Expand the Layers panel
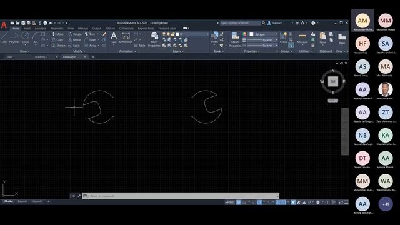This screenshot has width=400, height=225. coord(178,51)
